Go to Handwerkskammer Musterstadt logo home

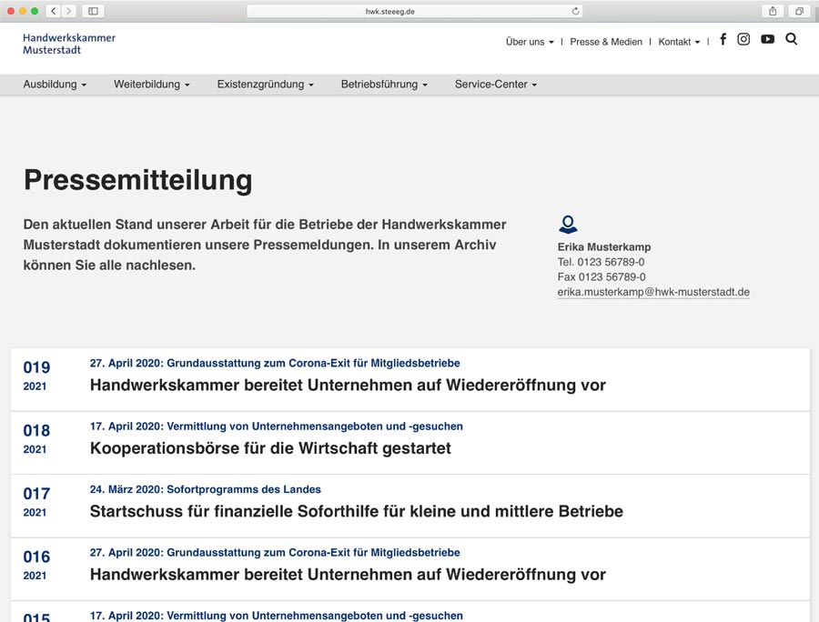tap(69, 44)
